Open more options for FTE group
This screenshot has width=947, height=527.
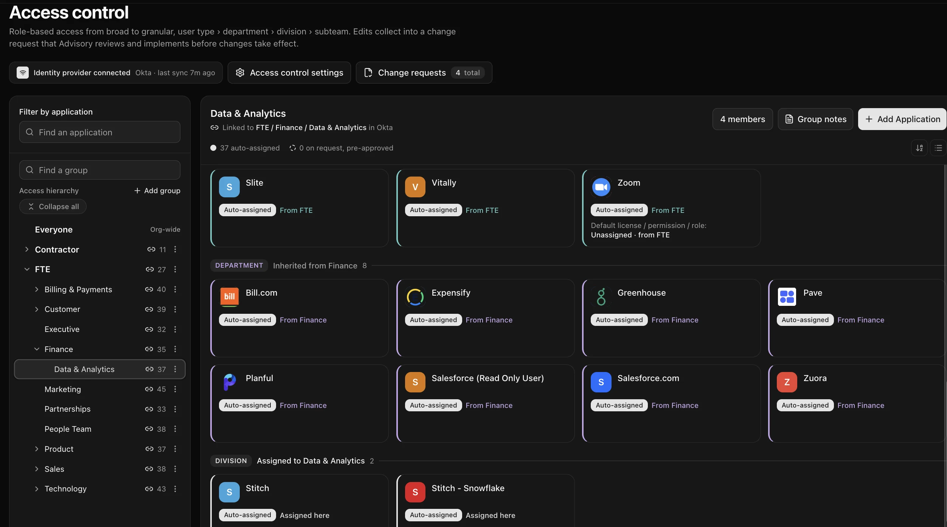[175, 269]
